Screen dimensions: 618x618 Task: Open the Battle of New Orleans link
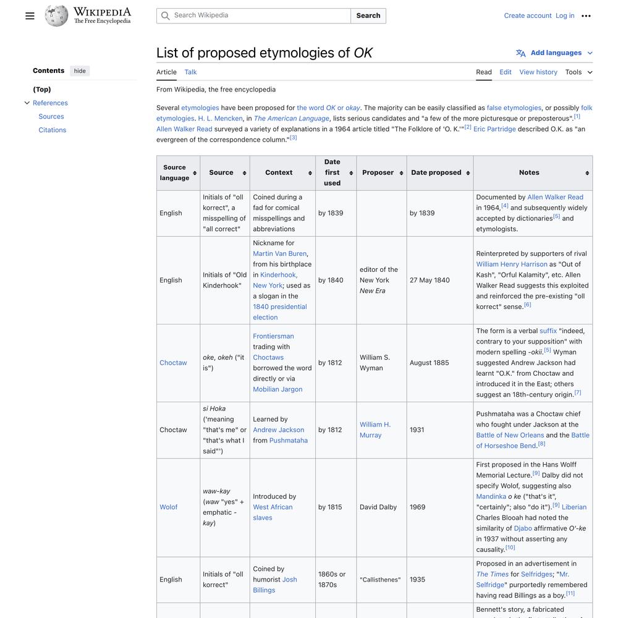pos(510,436)
